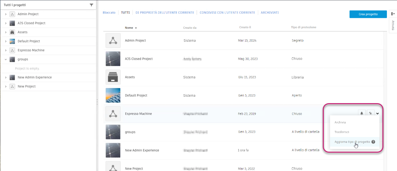Click groups thumbnail in the table

[x=113, y=132]
